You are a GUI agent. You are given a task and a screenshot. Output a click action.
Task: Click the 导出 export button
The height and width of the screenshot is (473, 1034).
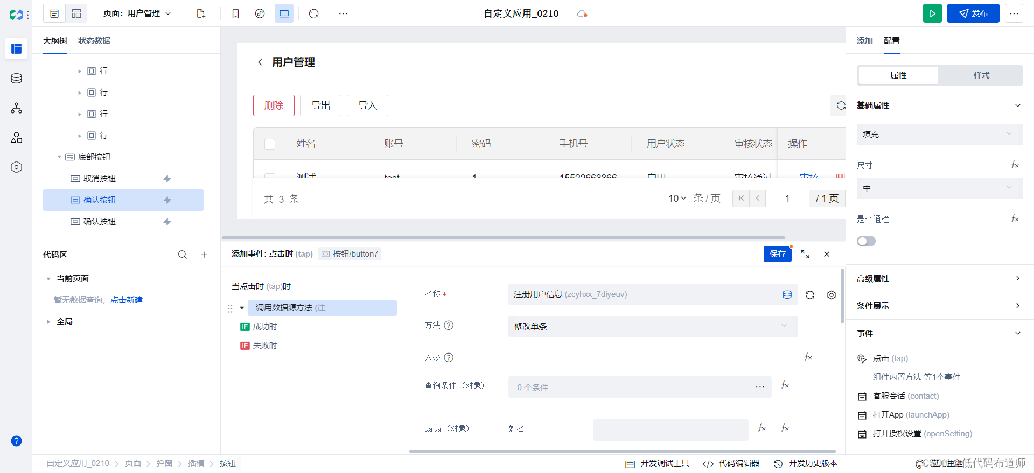(x=320, y=105)
